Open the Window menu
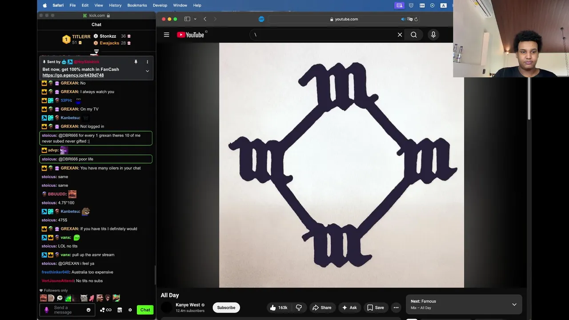 (x=180, y=5)
